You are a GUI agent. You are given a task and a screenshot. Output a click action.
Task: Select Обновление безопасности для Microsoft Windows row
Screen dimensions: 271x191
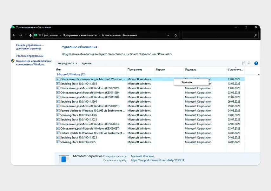150,79
